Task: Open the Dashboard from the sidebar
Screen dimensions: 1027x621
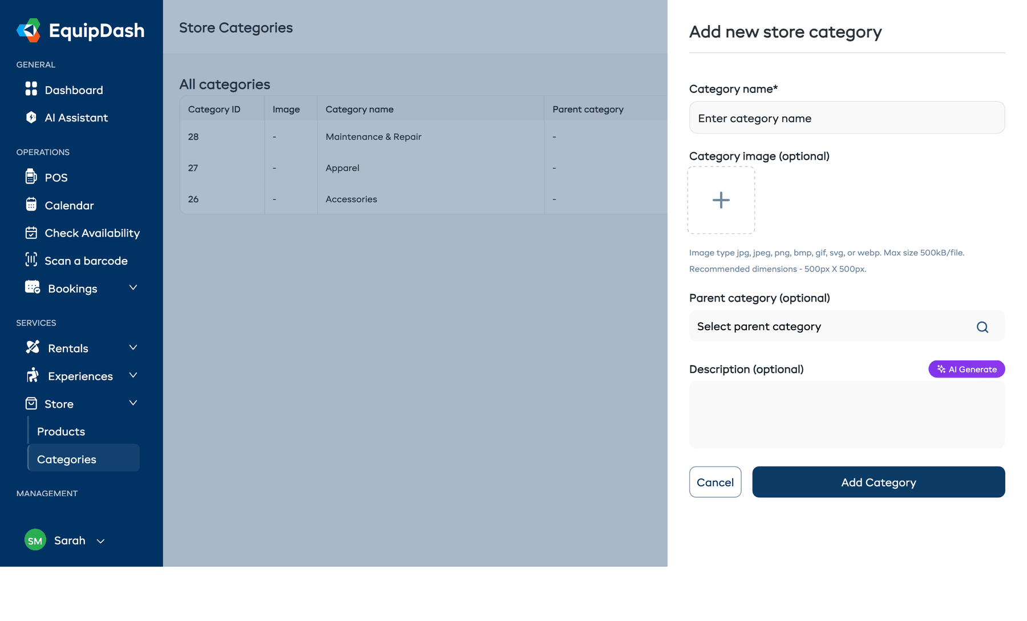Action: pyautogui.click(x=73, y=90)
